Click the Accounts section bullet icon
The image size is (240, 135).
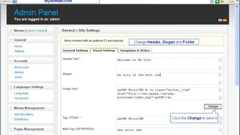click(x=11, y=61)
